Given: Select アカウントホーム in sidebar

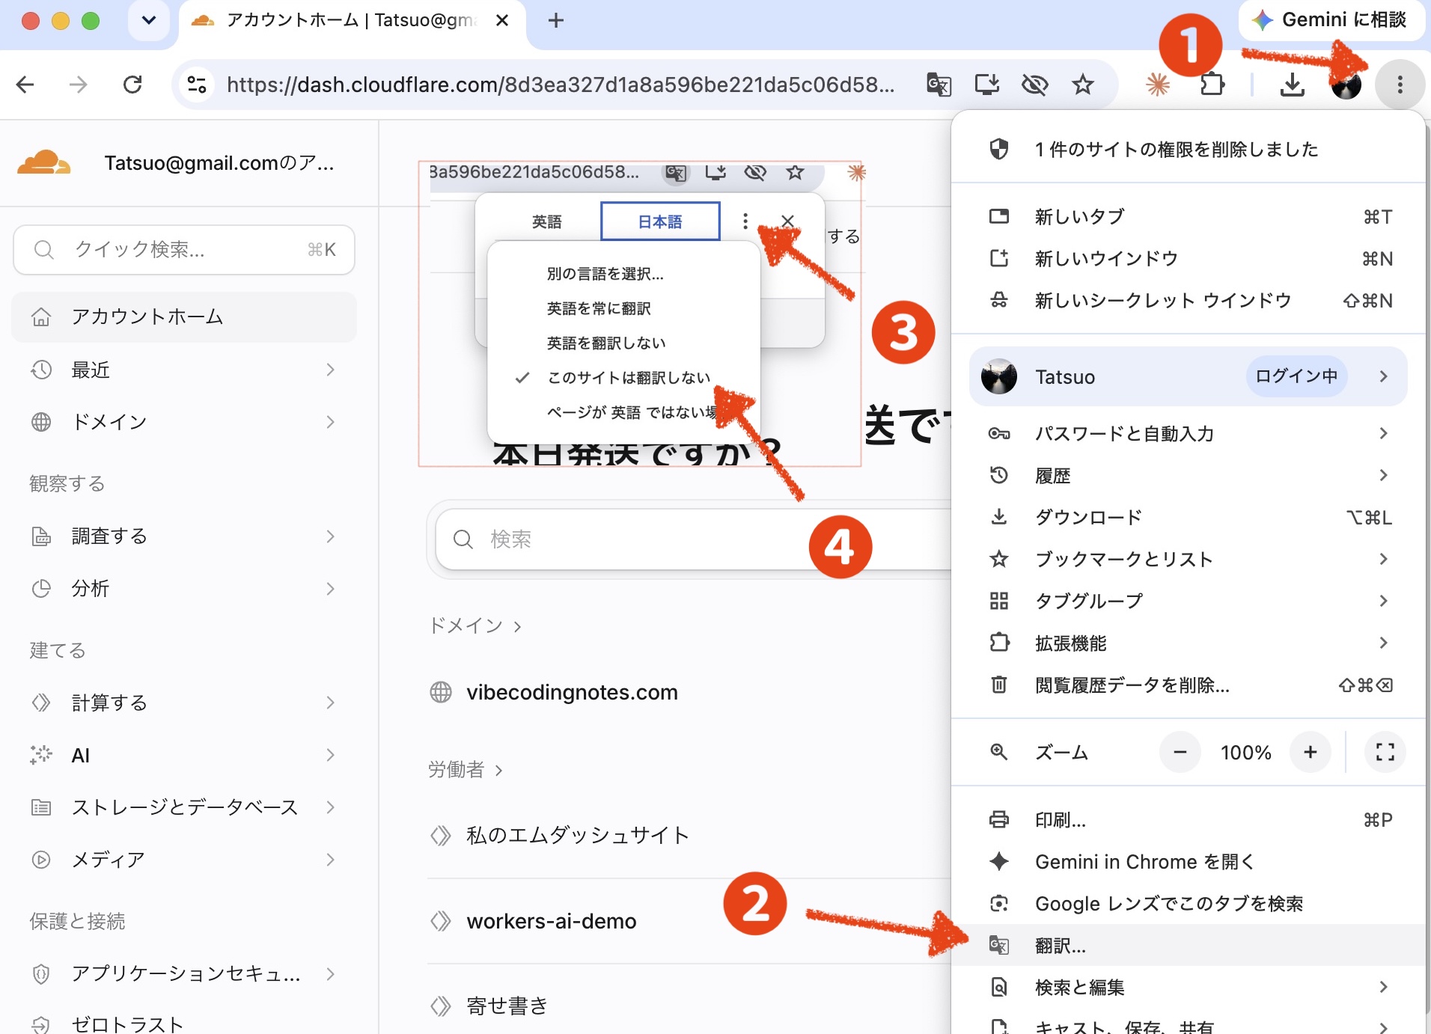Looking at the screenshot, I should point(184,316).
